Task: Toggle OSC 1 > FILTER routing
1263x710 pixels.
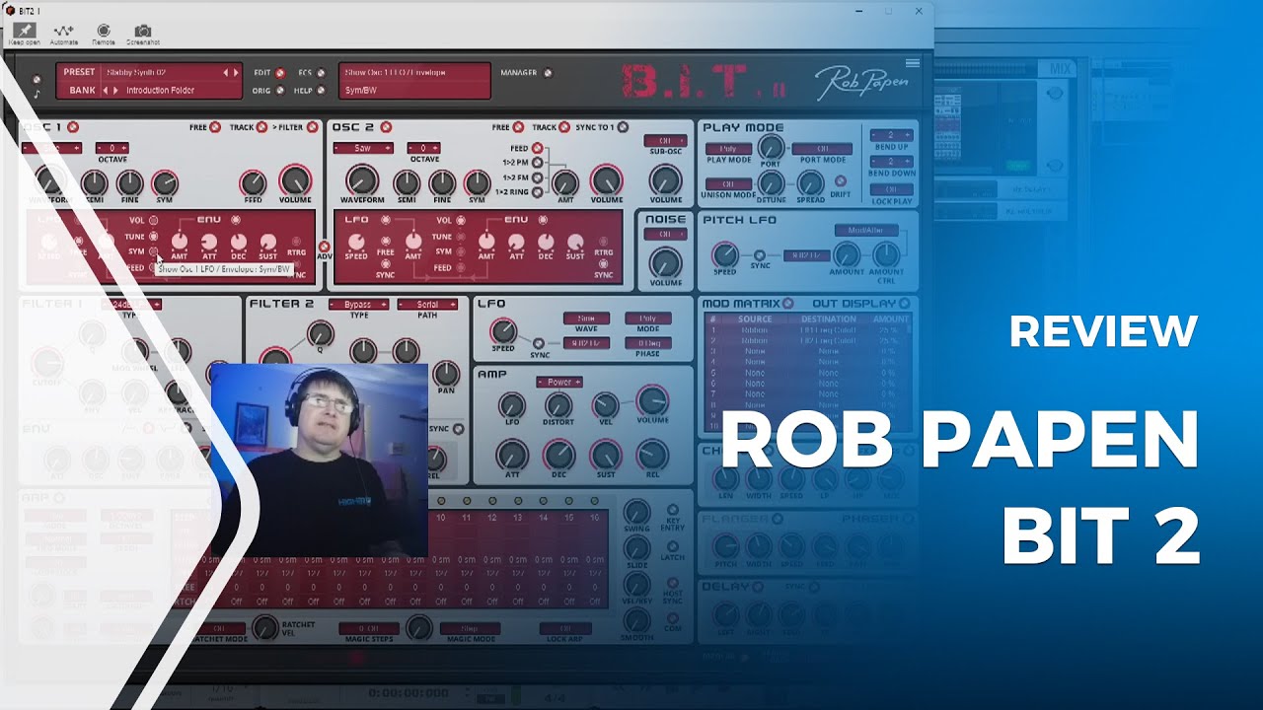Action: pos(312,127)
